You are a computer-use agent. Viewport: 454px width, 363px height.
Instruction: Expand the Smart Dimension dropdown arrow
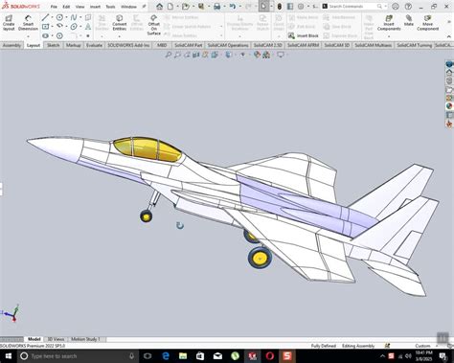28,36
